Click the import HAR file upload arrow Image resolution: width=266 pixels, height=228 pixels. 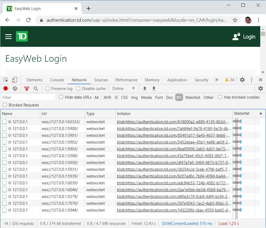(x=145, y=88)
